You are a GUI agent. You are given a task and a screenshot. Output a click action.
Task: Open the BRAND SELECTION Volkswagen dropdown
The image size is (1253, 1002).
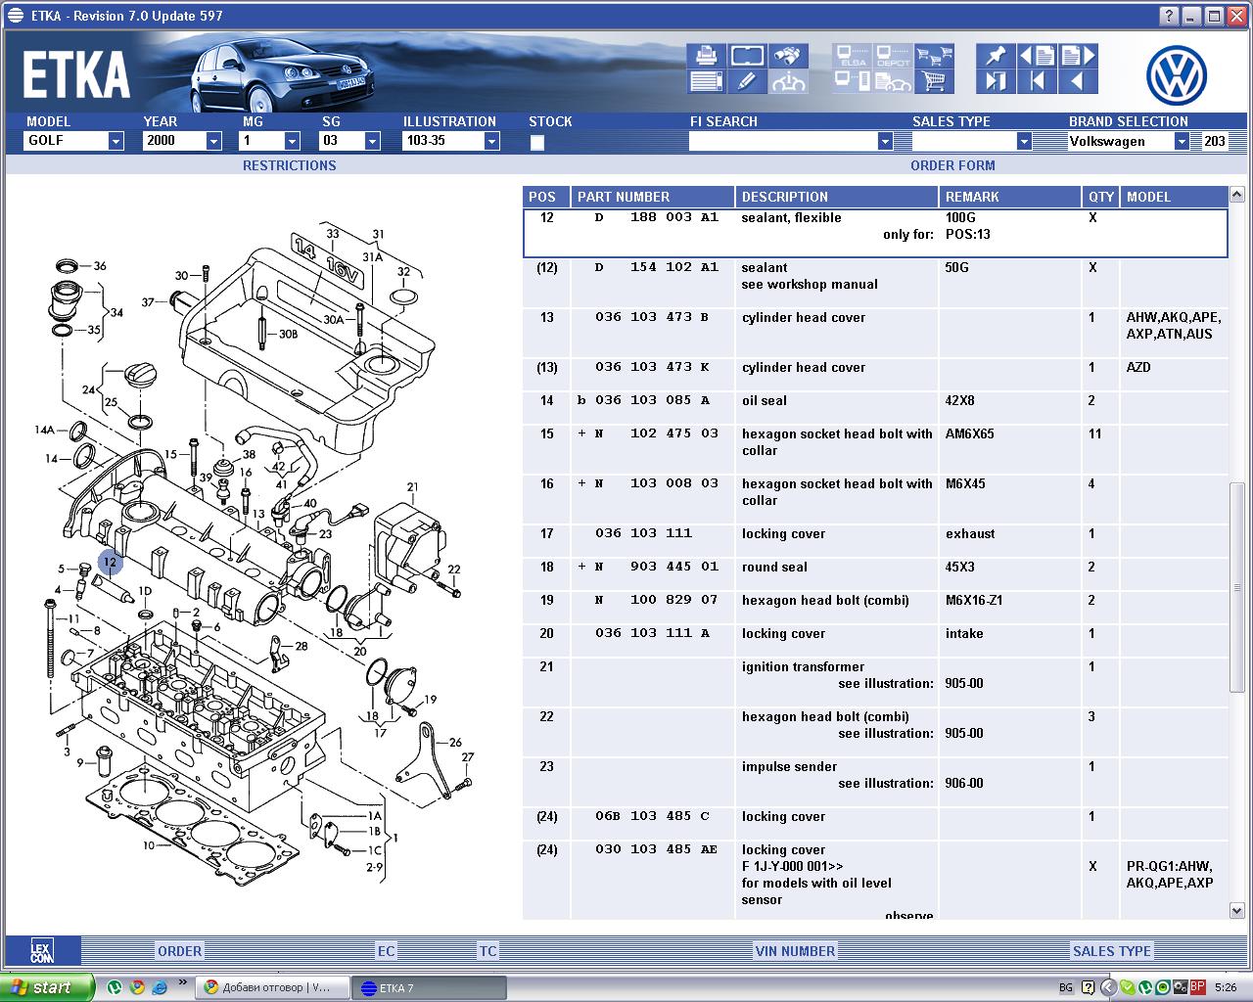point(1182,141)
